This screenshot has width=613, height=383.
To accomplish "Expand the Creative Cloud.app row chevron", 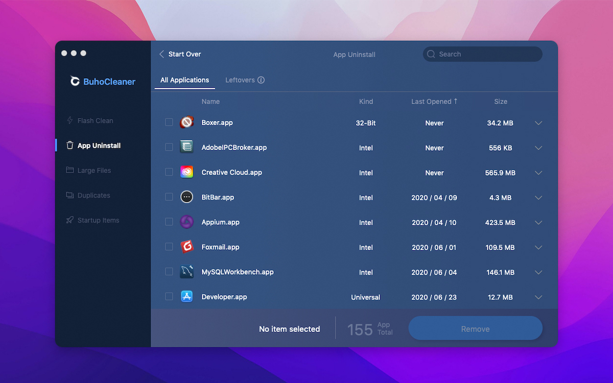I will tap(538, 173).
